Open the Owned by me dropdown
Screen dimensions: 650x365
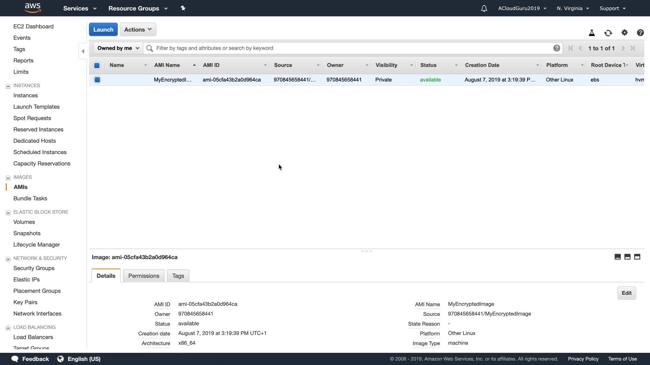118,48
